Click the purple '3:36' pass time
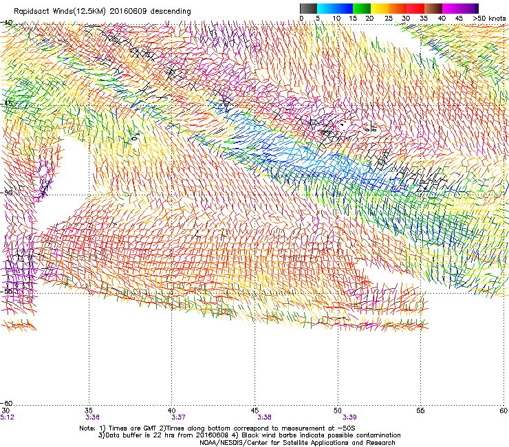The image size is (509, 447). click(x=93, y=417)
